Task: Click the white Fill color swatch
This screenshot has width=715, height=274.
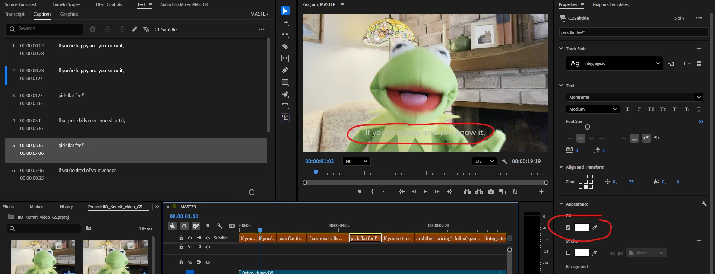Action: [x=582, y=227]
